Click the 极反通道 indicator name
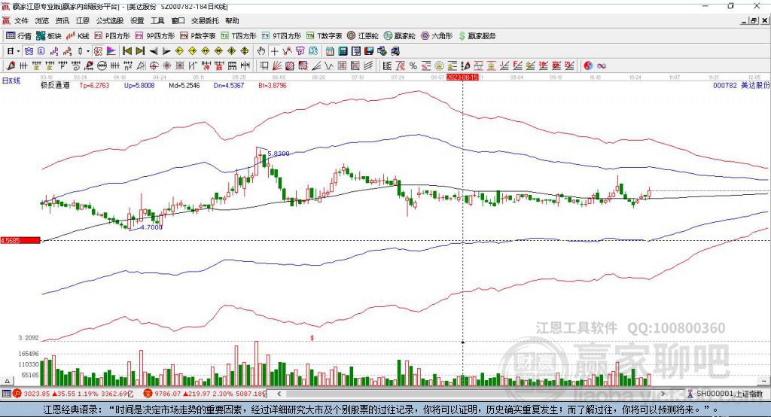Screen dimensions: 771x417 tap(55, 86)
